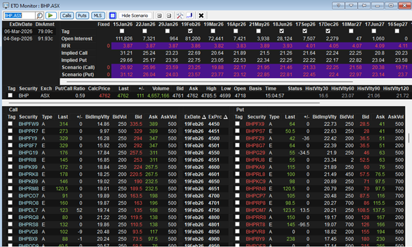The image size is (412, 247).
Task: Click the Put section header
Action: pyautogui.click(x=240, y=109)
